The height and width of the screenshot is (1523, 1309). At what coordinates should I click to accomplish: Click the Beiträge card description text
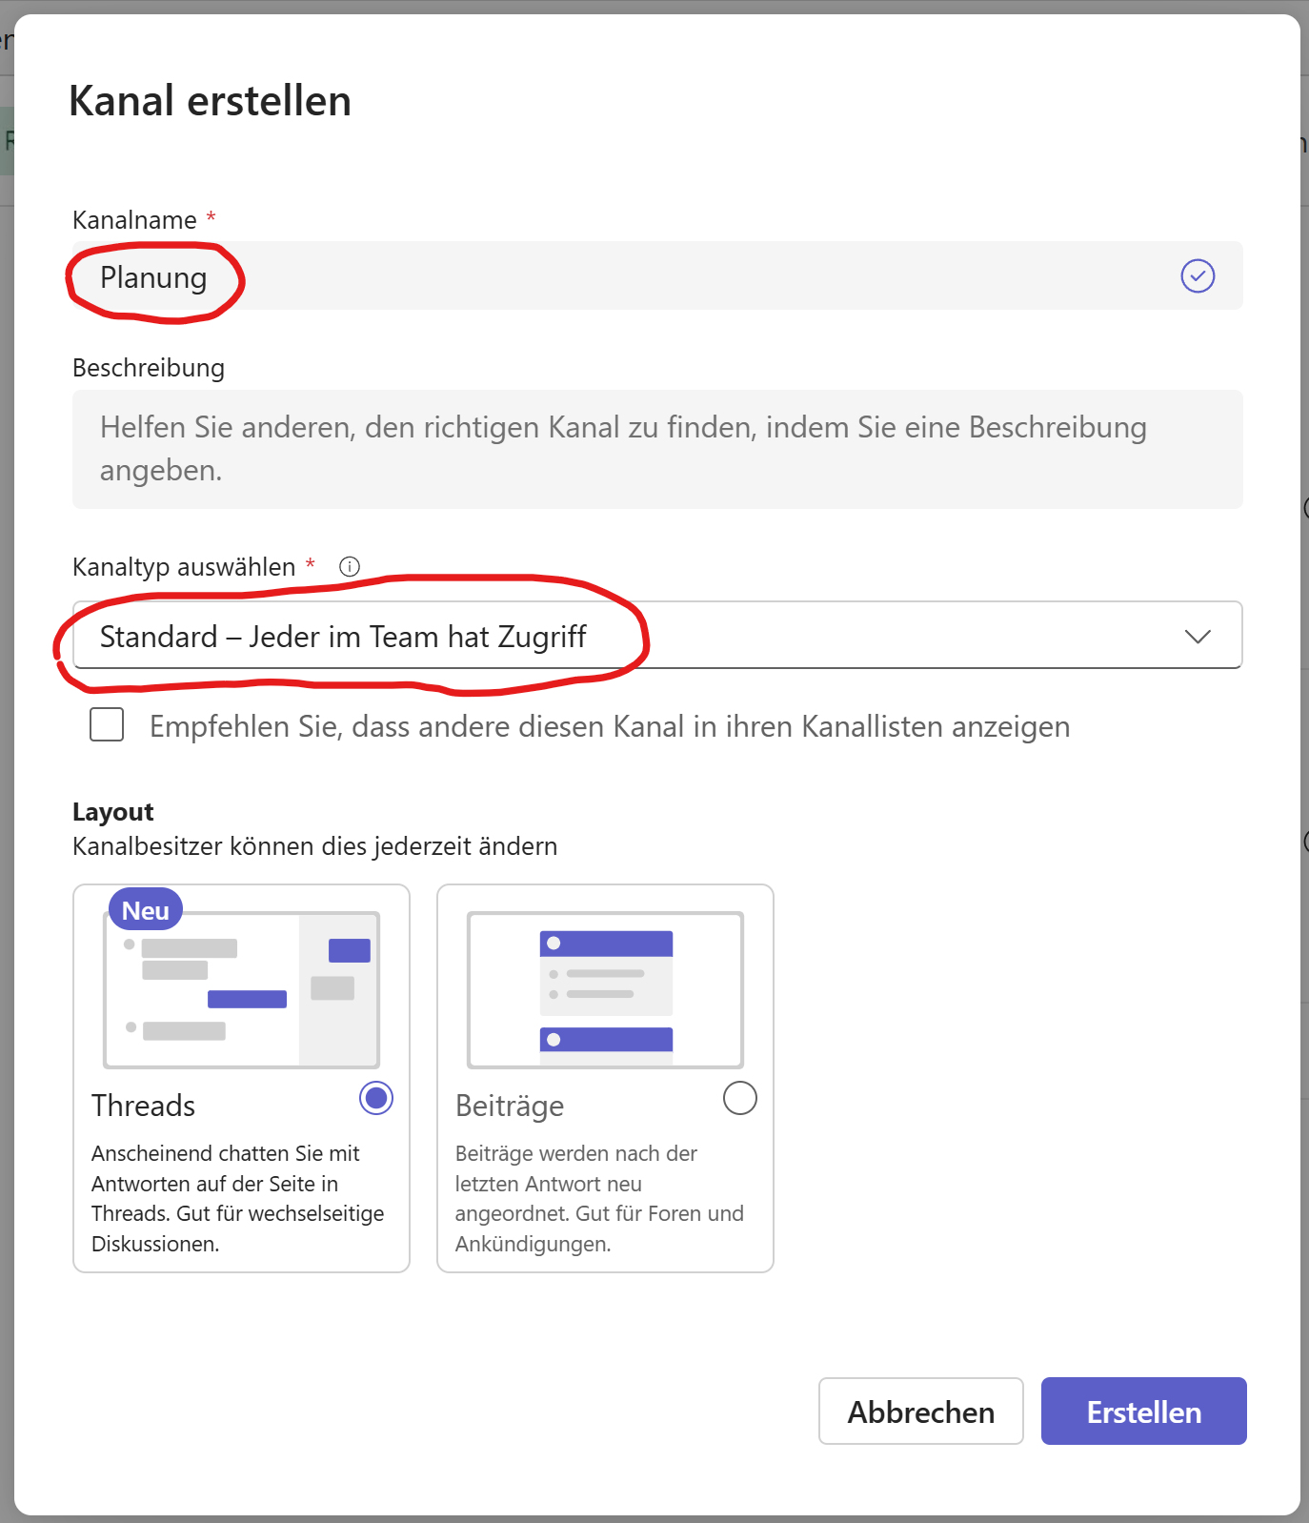point(599,1198)
